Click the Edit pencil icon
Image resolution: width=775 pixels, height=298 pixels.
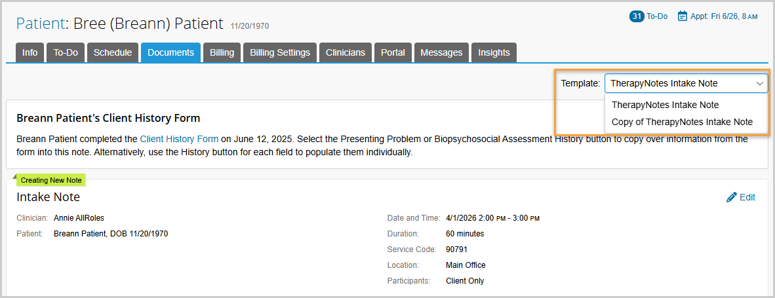(x=732, y=197)
